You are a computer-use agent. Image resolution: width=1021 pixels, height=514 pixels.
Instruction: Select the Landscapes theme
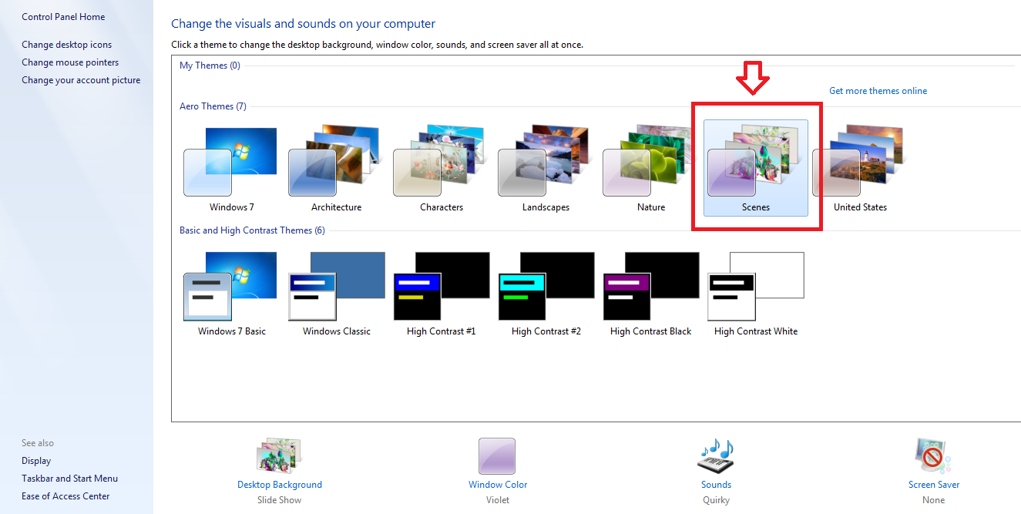[546, 170]
